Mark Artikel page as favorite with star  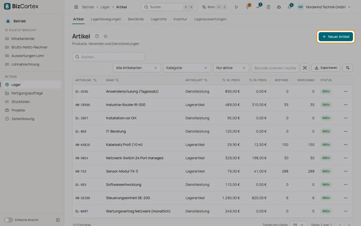[106, 36]
